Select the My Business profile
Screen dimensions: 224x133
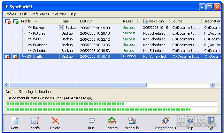37,45
